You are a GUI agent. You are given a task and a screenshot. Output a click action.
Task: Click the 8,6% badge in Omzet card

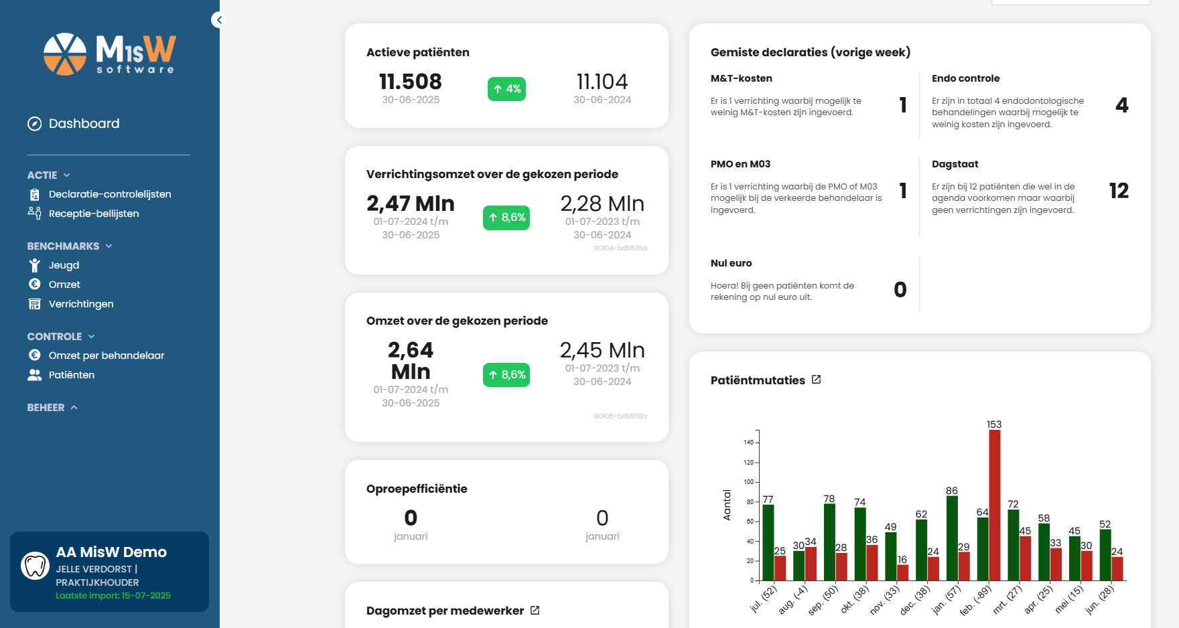pyautogui.click(x=506, y=375)
